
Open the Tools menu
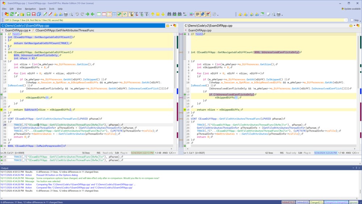tap(52, 9)
